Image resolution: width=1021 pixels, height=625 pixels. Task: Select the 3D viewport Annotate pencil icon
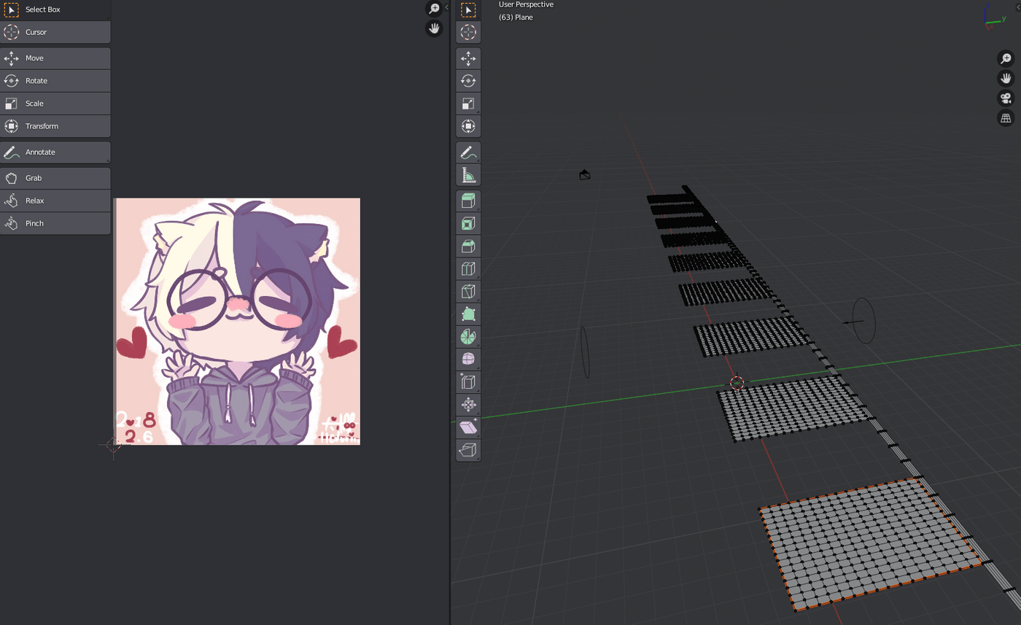pyautogui.click(x=468, y=152)
